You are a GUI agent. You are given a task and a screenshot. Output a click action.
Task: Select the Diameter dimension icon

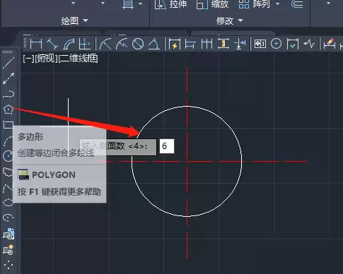point(138,44)
